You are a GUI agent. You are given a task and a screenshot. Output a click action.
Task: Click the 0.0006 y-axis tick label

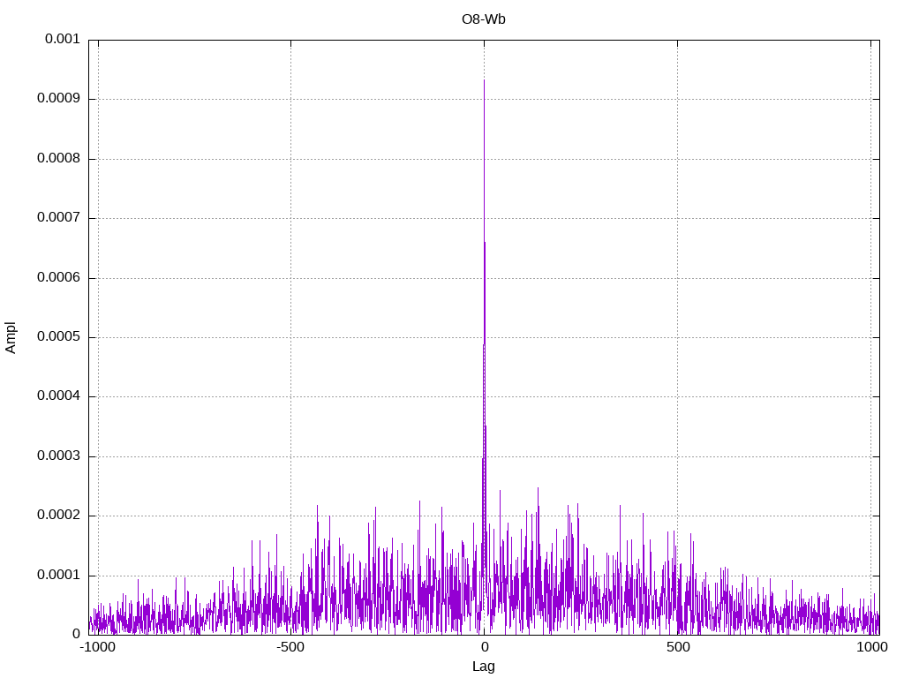click(58, 278)
